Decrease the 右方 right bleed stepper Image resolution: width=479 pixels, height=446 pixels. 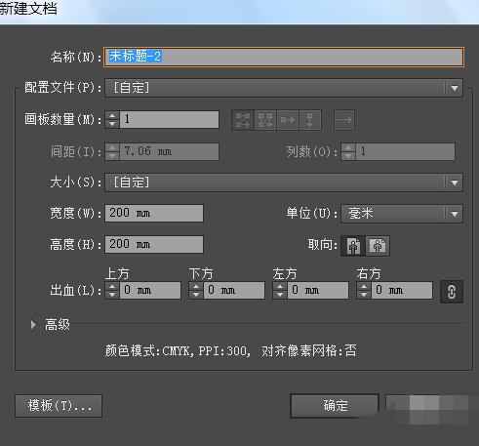(364, 295)
